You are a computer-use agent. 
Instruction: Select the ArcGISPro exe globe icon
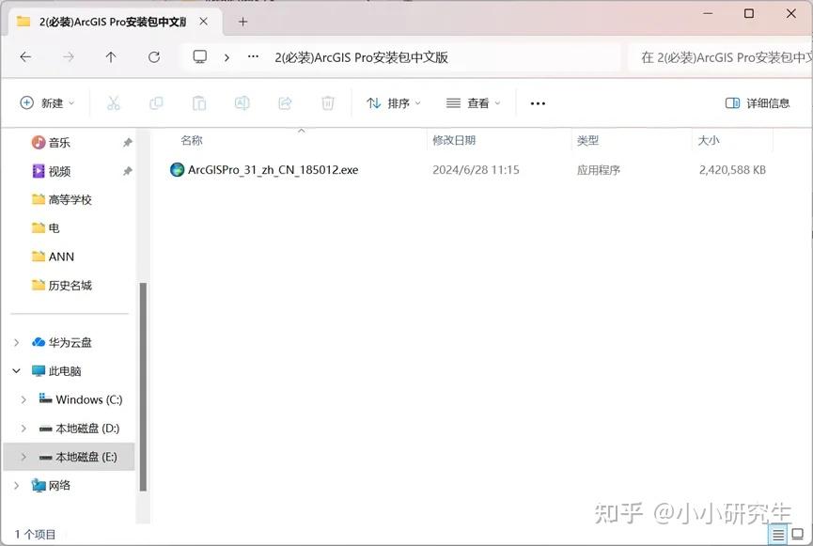point(178,169)
